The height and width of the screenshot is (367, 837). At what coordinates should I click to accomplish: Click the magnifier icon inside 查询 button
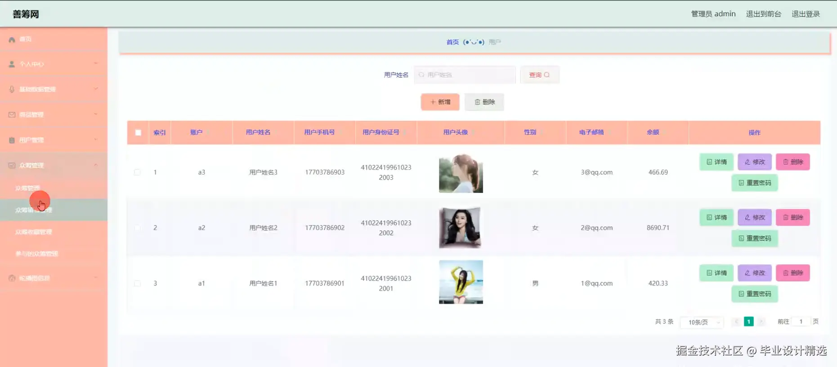547,75
